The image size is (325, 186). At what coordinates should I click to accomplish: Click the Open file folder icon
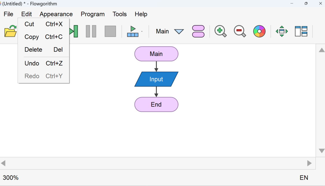[11, 31]
